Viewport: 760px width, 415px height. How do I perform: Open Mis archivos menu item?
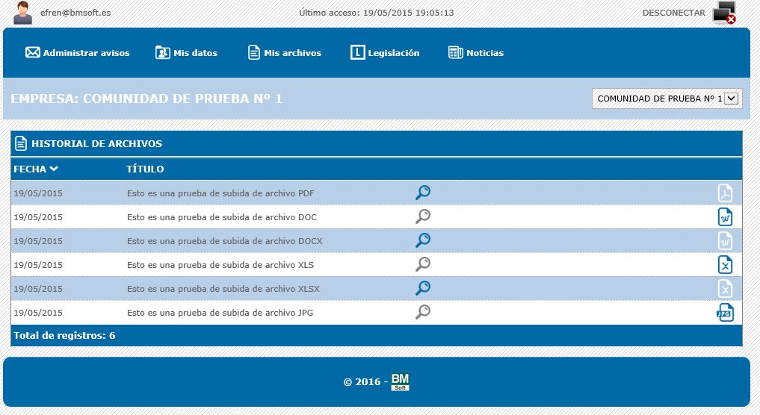(285, 53)
